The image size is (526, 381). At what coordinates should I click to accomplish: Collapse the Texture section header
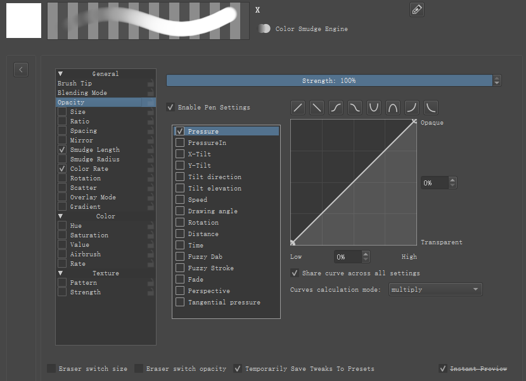[x=61, y=273]
